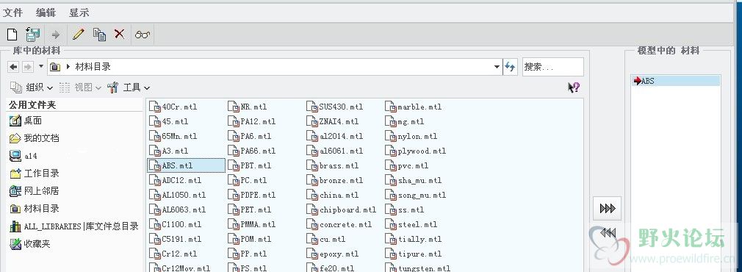The image size is (742, 272).
Task: Click the glasses preview material icon
Action: (143, 34)
